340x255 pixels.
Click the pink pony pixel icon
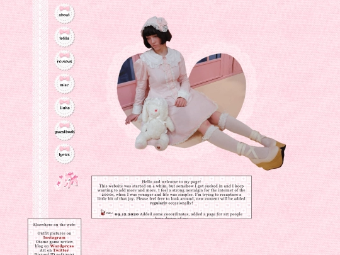[67, 181]
